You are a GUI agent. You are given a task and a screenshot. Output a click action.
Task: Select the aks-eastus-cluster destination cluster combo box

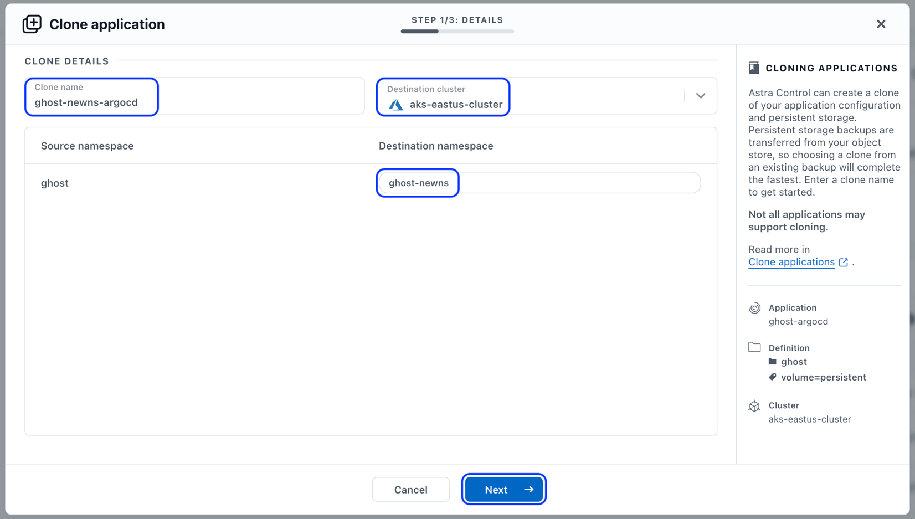pyautogui.click(x=547, y=96)
